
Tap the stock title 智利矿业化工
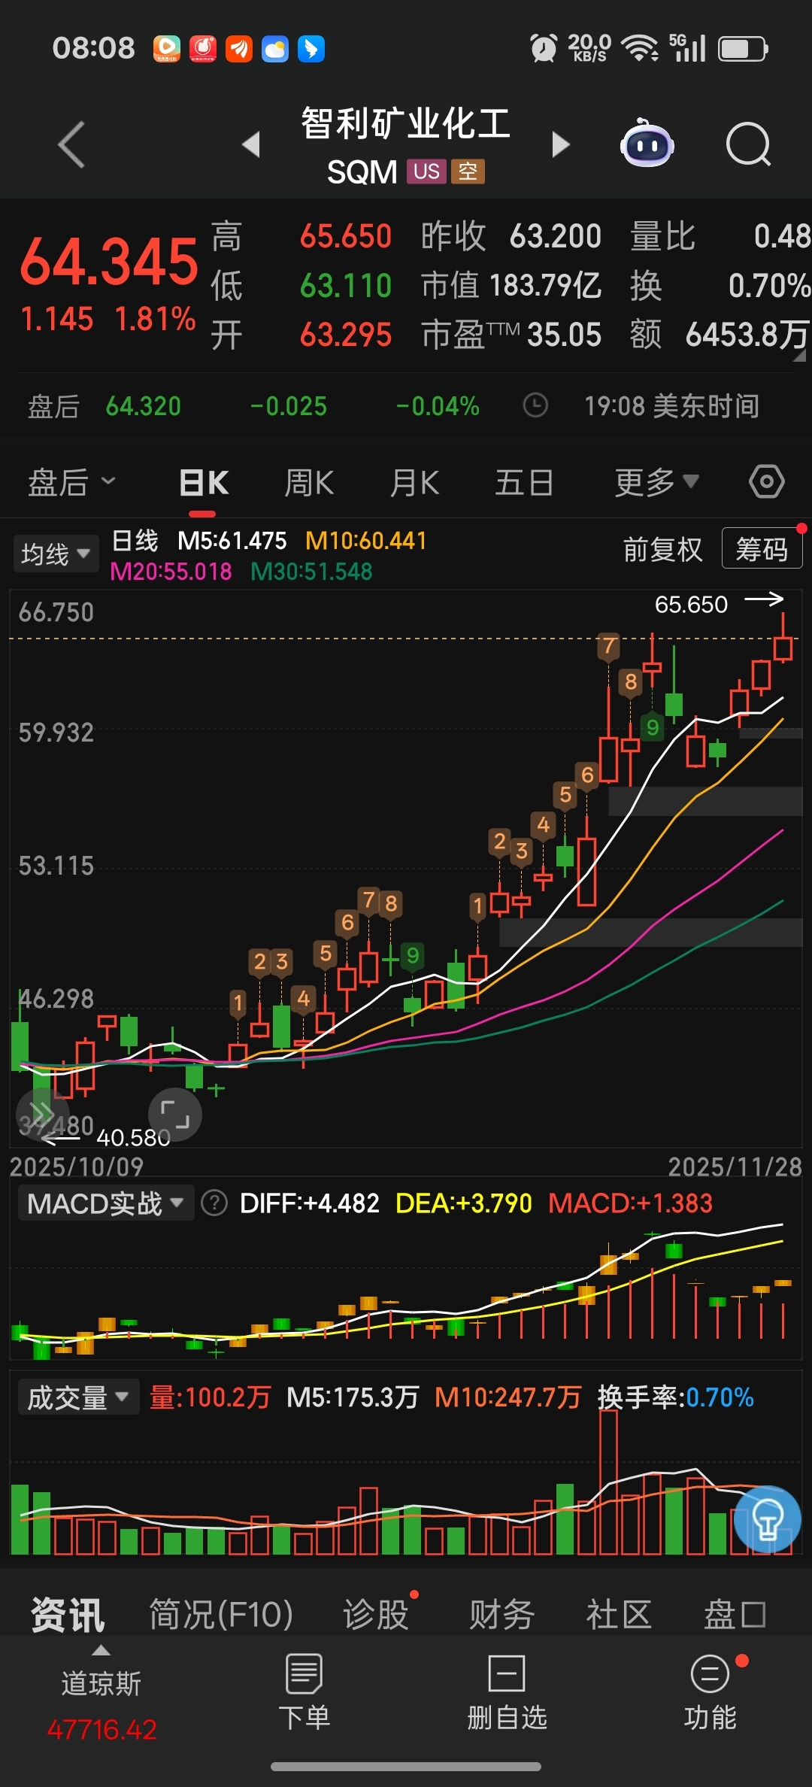pos(406,123)
